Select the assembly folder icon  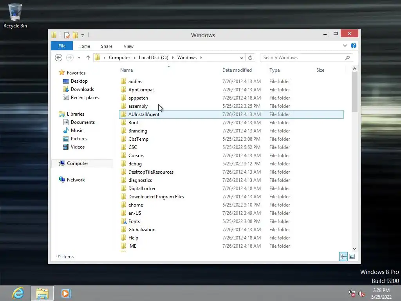click(x=123, y=106)
